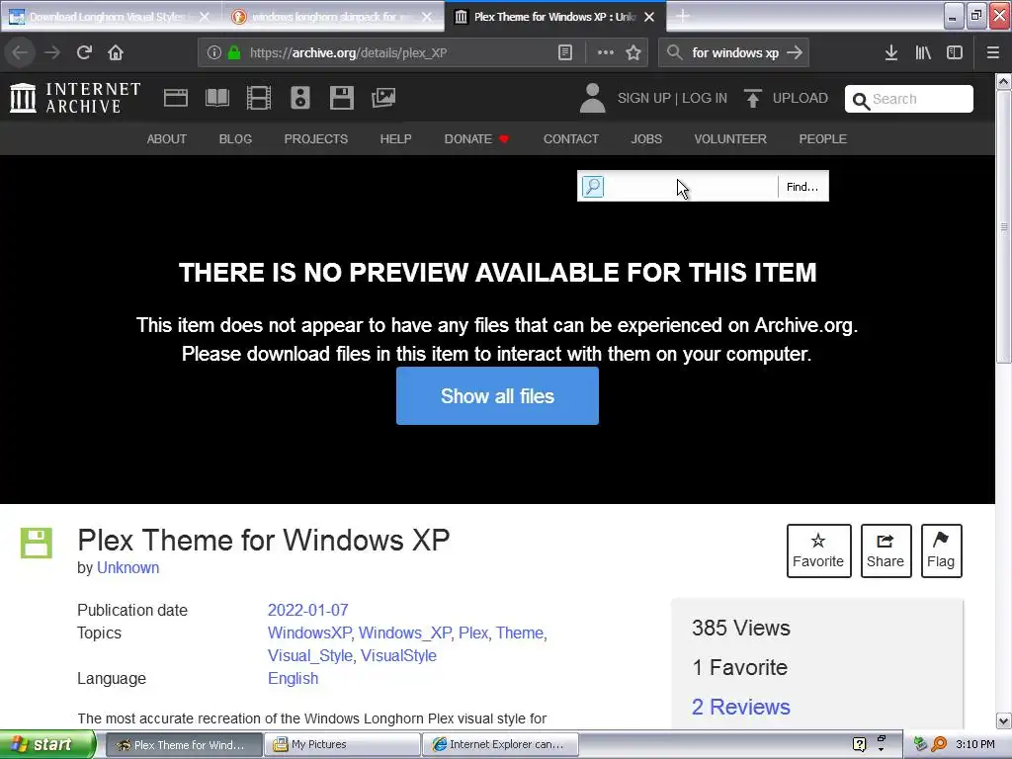
Task: Click the UPLOAD link text
Action: click(801, 98)
